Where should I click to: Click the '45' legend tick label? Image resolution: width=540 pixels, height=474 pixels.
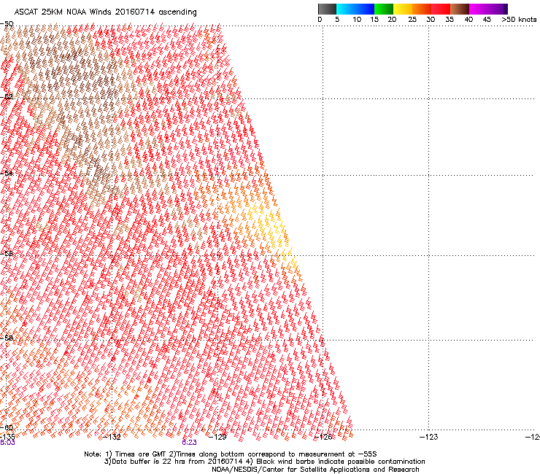coord(487,20)
